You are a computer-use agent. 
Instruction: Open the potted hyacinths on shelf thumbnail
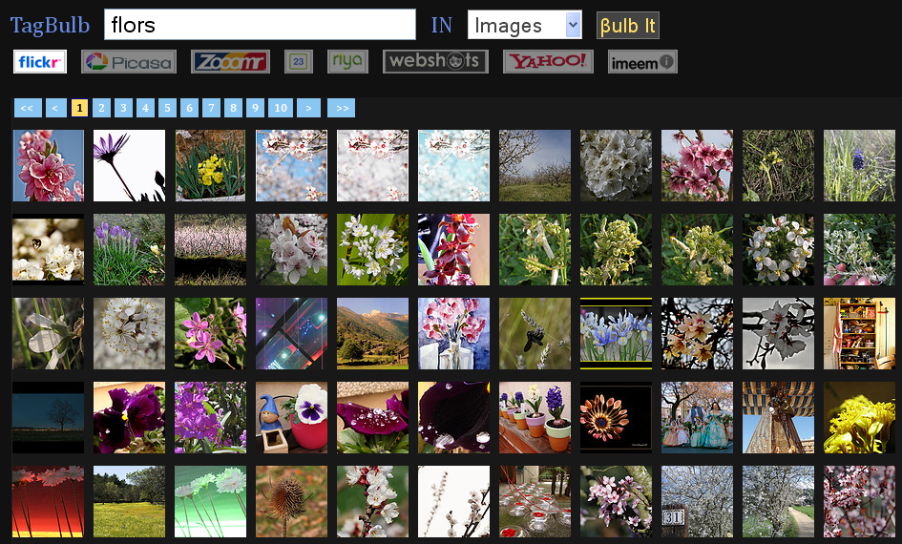(x=535, y=417)
